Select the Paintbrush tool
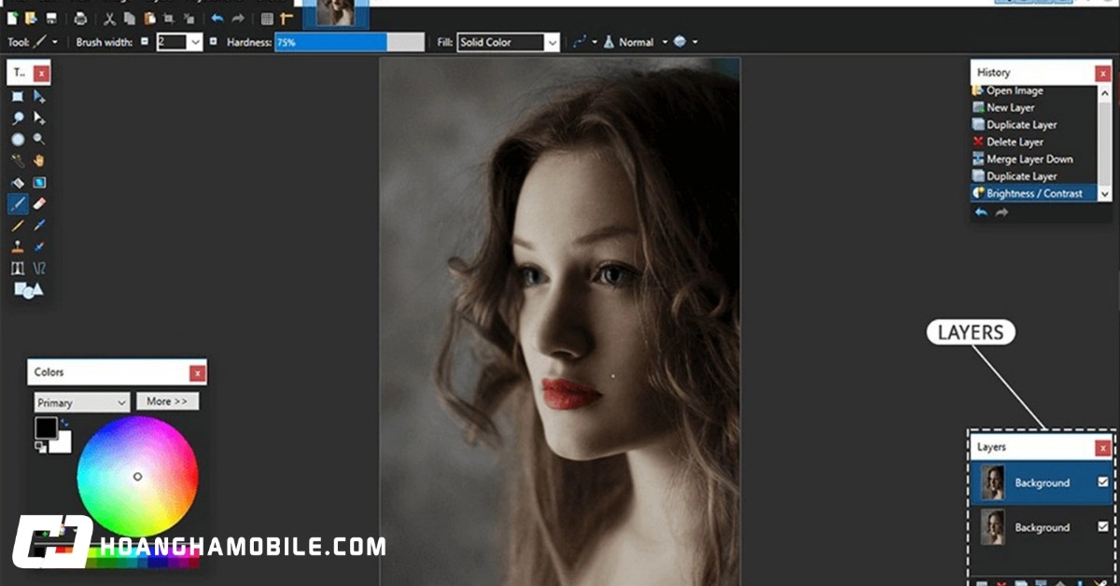The height and width of the screenshot is (586, 1120). [x=17, y=202]
